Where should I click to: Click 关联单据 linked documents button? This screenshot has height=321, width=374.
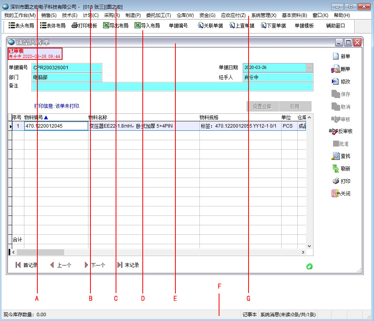tap(210, 26)
